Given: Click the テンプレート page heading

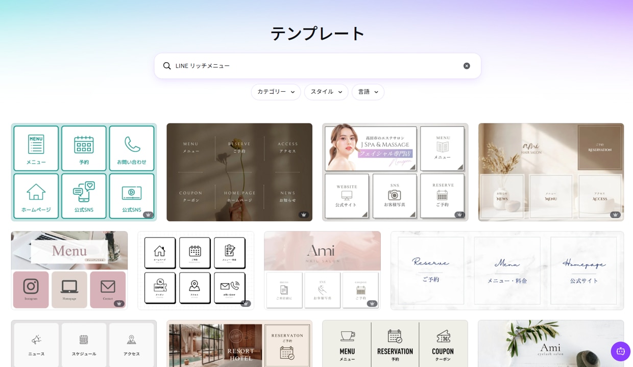Looking at the screenshot, I should coord(318,34).
